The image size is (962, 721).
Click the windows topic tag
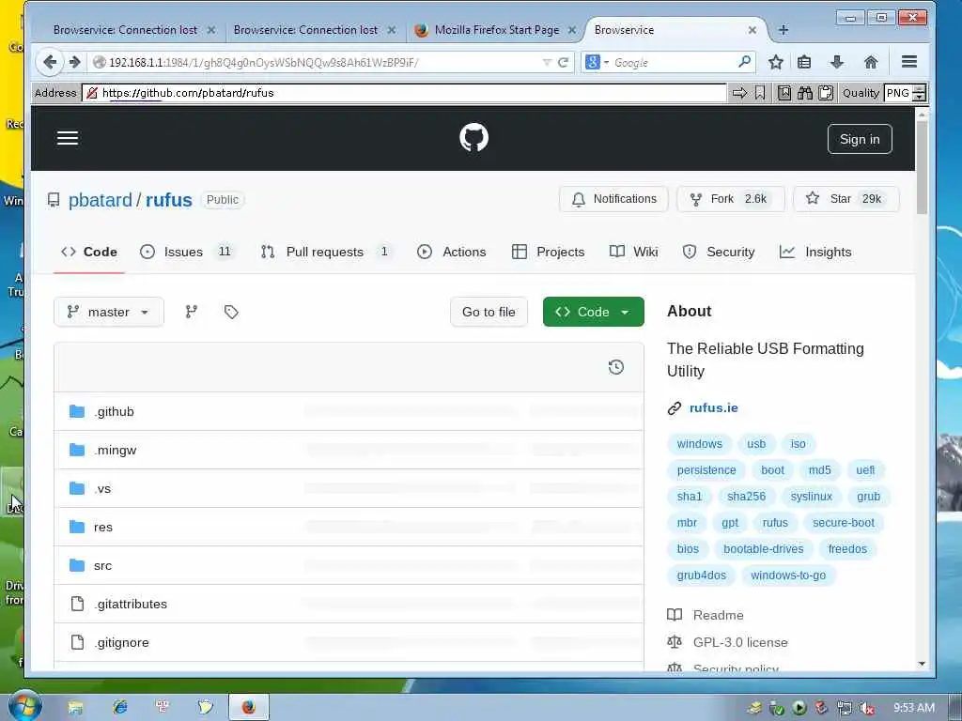click(x=699, y=444)
